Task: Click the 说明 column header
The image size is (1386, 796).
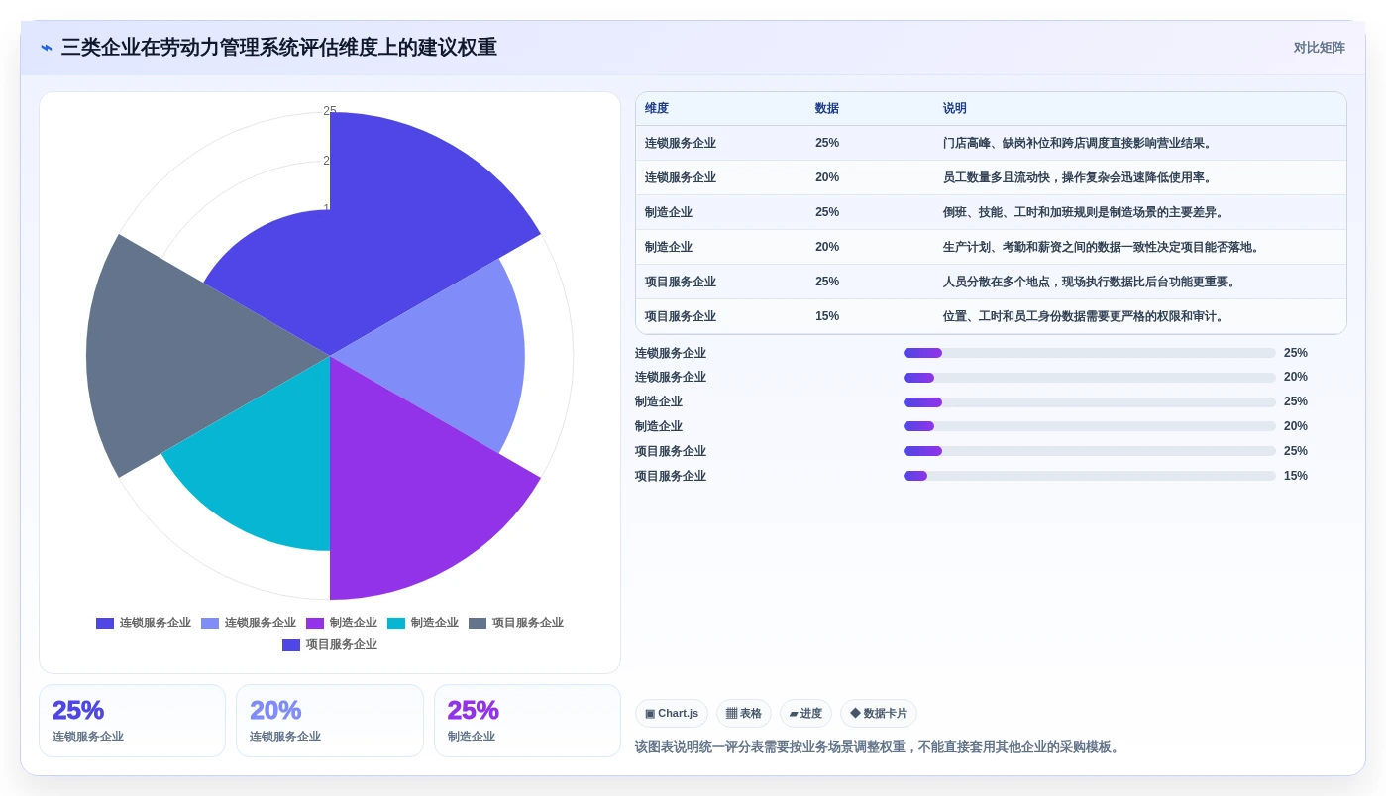Action: [955, 109]
